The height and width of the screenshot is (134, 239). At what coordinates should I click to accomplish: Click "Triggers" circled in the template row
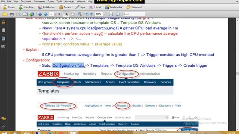coord(121,106)
